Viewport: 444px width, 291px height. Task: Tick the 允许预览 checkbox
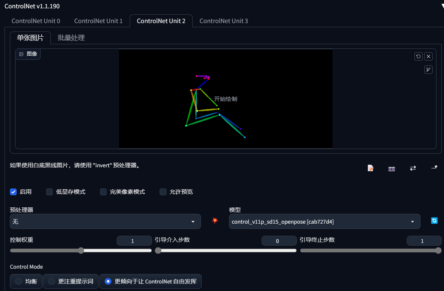pos(163,192)
